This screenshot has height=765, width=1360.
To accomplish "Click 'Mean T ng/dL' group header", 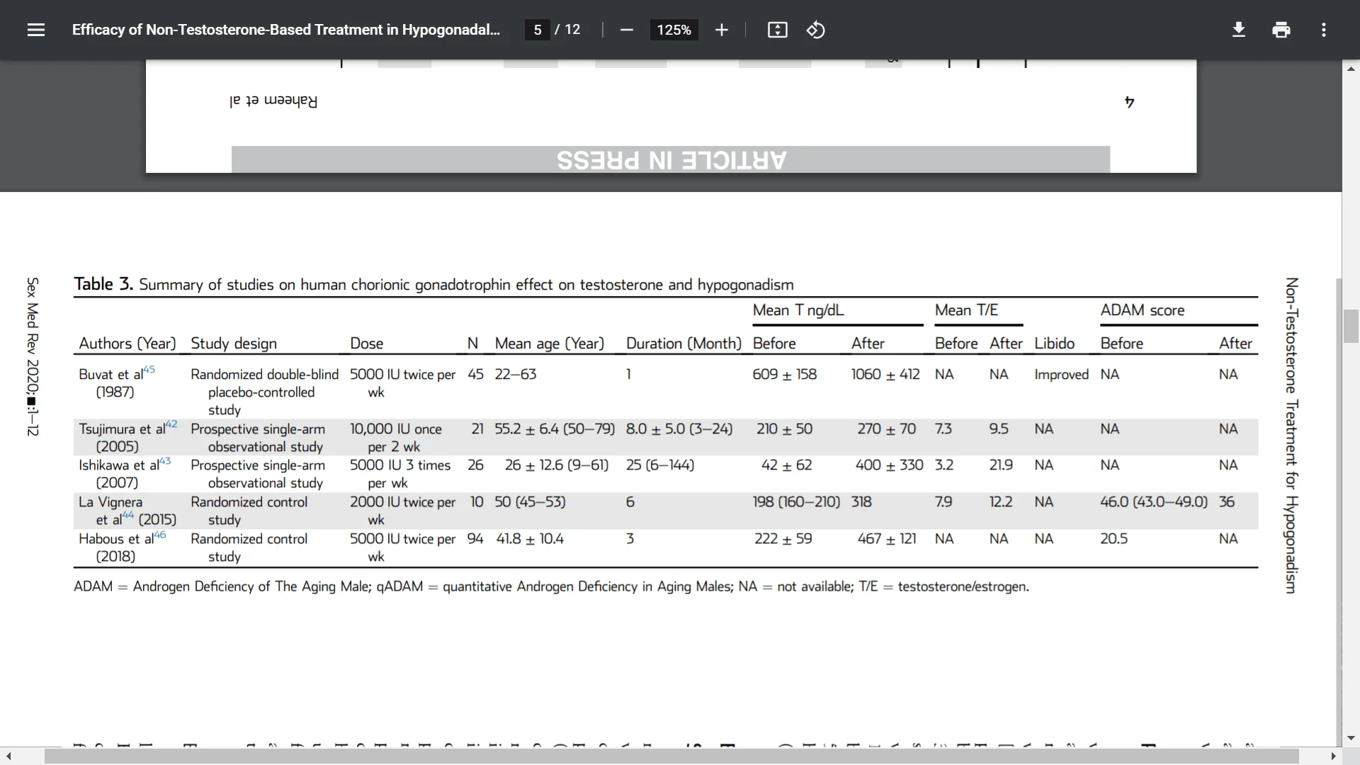I will click(x=798, y=310).
